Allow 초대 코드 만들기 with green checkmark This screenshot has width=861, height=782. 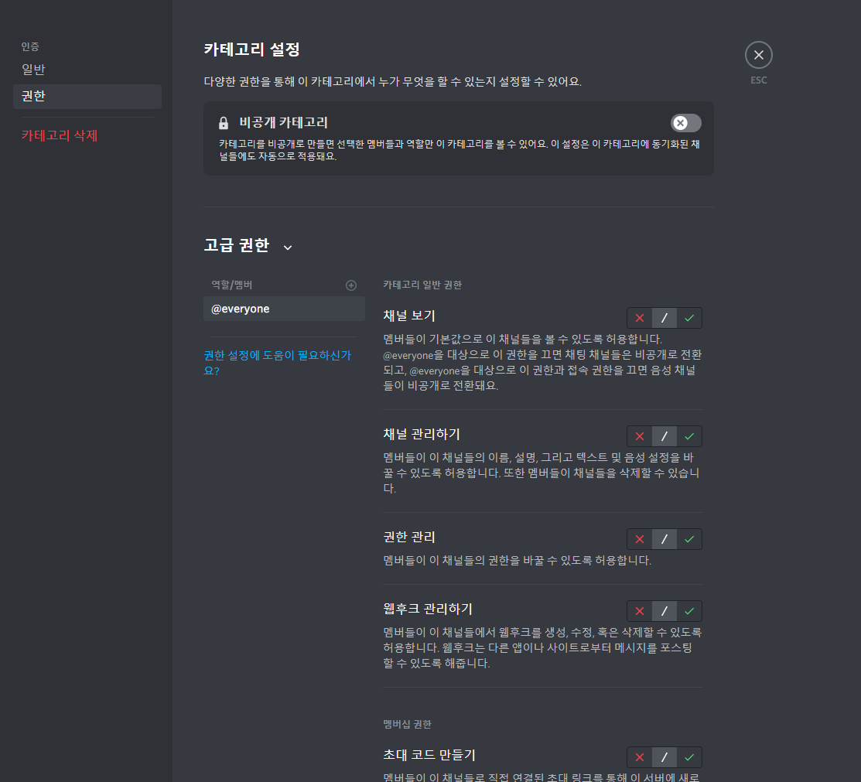click(689, 757)
